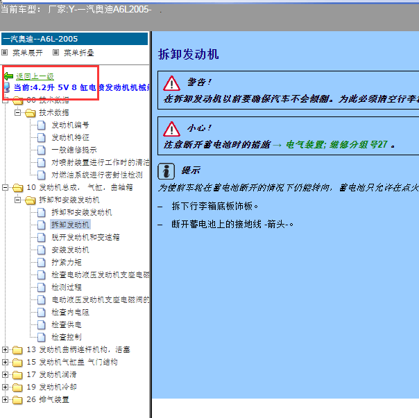Image resolution: width=419 pixels, height=418 pixels.
Task: Click document icon beside 安装发动机
Action: tap(42, 250)
